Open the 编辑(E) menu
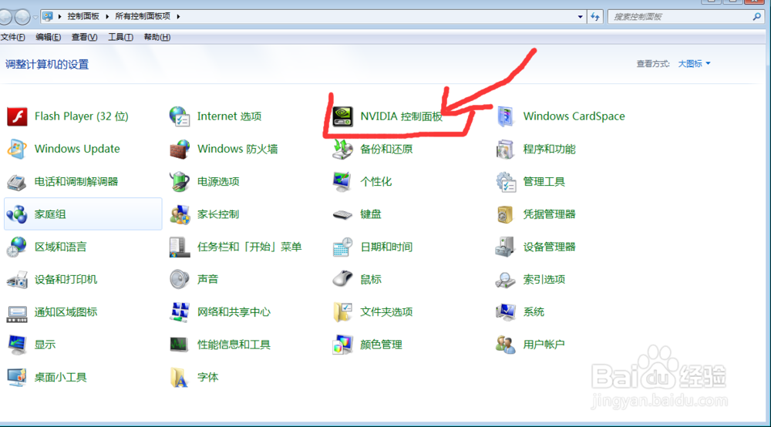The image size is (771, 427). (x=48, y=37)
